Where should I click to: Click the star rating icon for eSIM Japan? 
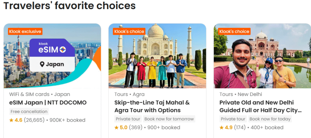coord(11,120)
